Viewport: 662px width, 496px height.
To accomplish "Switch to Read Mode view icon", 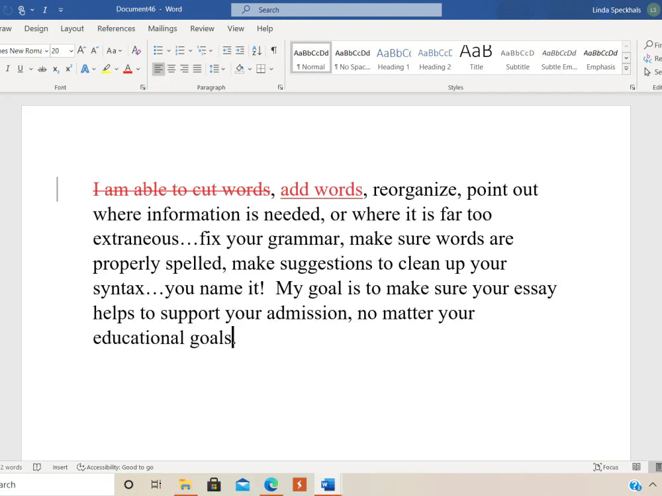I will (636, 467).
